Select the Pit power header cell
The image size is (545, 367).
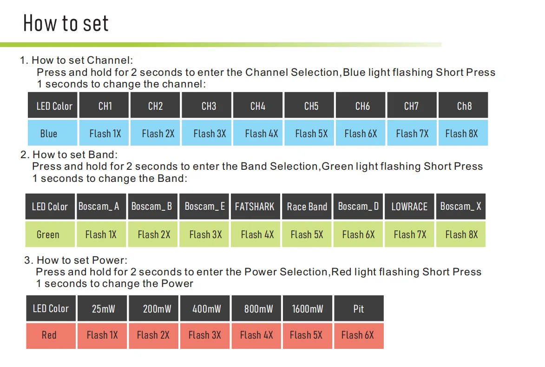(x=359, y=308)
